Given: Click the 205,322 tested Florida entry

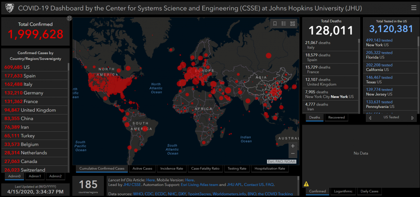Looking at the screenshot, I should click(x=390, y=55).
